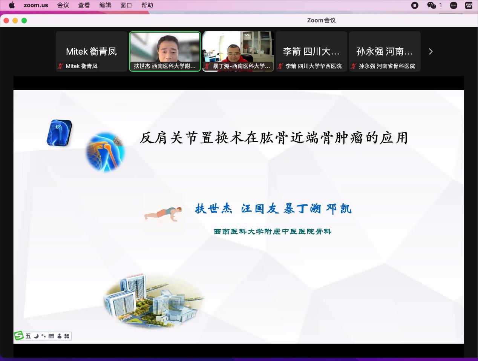
Task: Open the 查看 menu
Action: [x=84, y=5]
